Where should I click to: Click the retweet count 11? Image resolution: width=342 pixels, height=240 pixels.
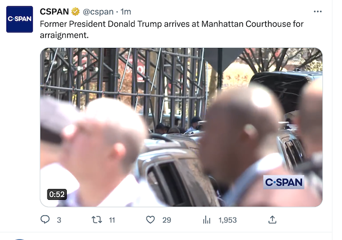pyautogui.click(x=112, y=220)
